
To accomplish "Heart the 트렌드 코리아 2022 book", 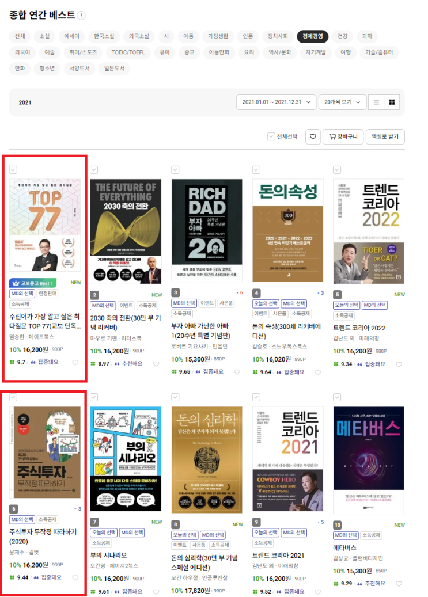I will pyautogui.click(x=399, y=364).
